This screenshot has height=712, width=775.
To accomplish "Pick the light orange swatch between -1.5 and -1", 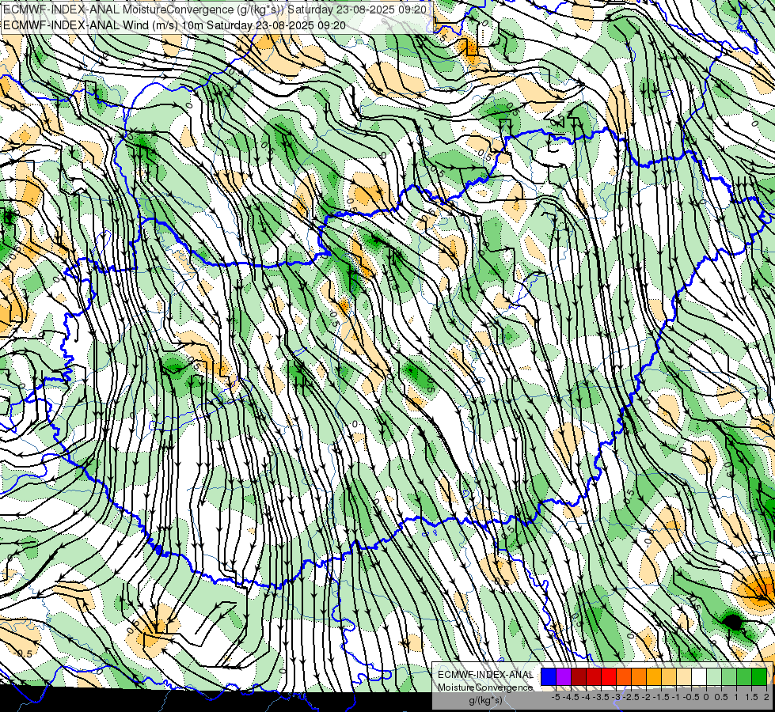I will [x=669, y=676].
